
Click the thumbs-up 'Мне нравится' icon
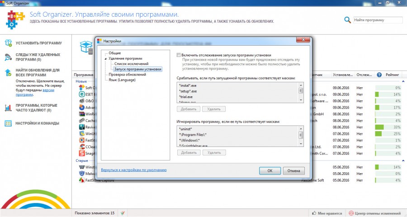[314, 213]
